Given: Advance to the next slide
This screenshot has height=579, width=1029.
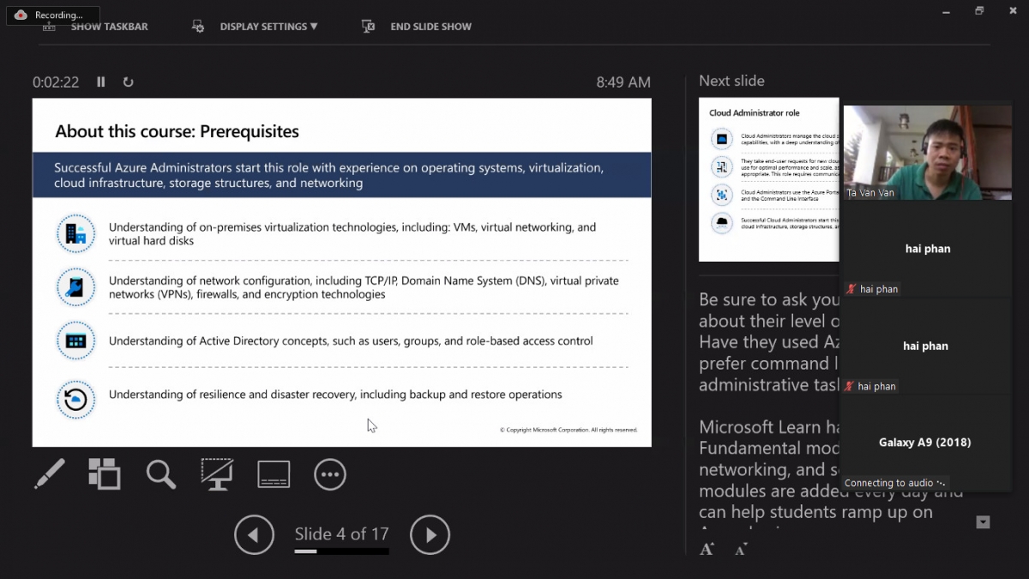Looking at the screenshot, I should pyautogui.click(x=430, y=535).
